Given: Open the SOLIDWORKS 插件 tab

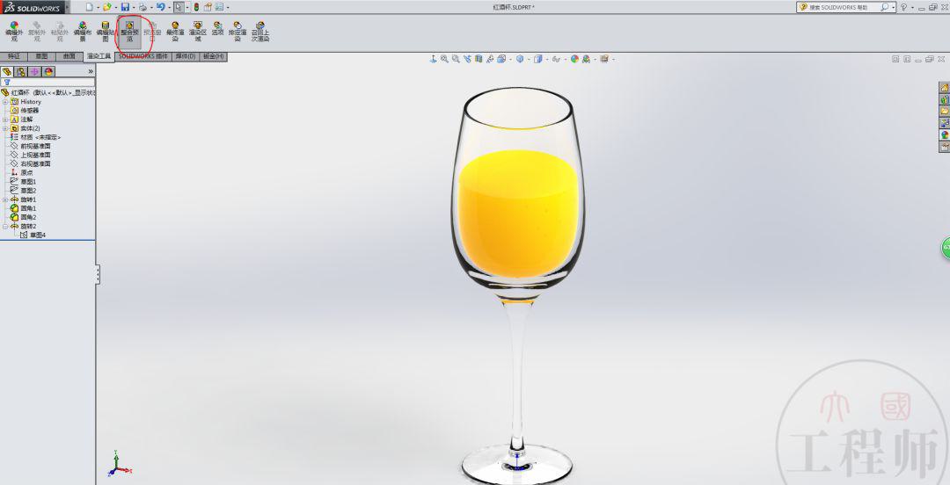Looking at the screenshot, I should (143, 56).
